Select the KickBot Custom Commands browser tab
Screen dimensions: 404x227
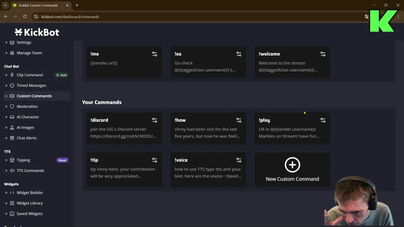[40, 5]
